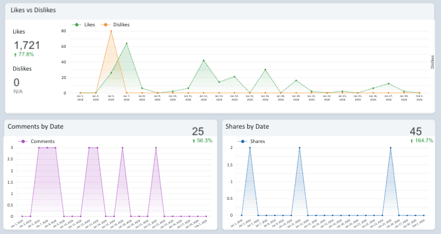Select the Shares peak on Jan 3

[x=250, y=148]
